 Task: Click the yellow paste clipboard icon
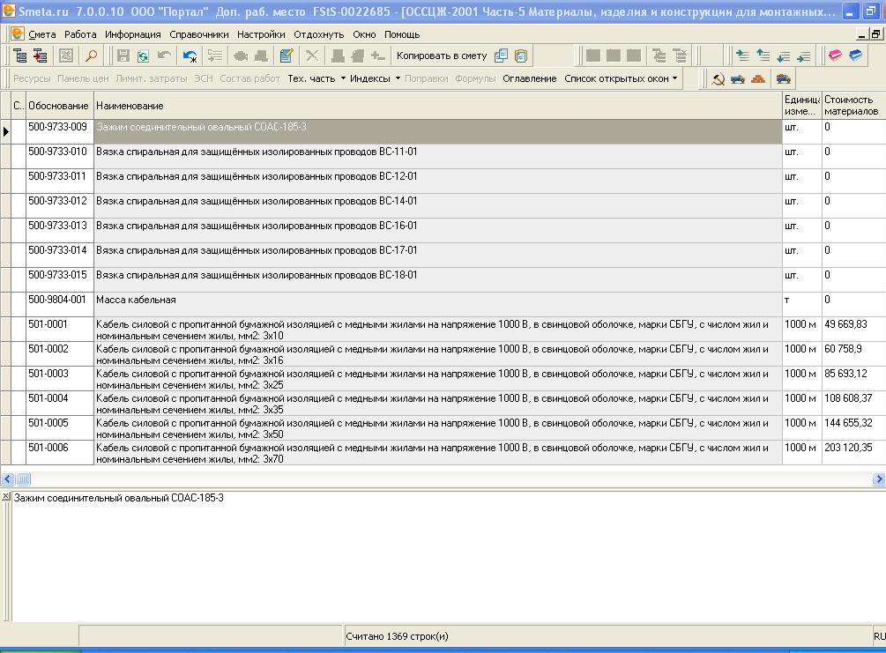(x=521, y=56)
